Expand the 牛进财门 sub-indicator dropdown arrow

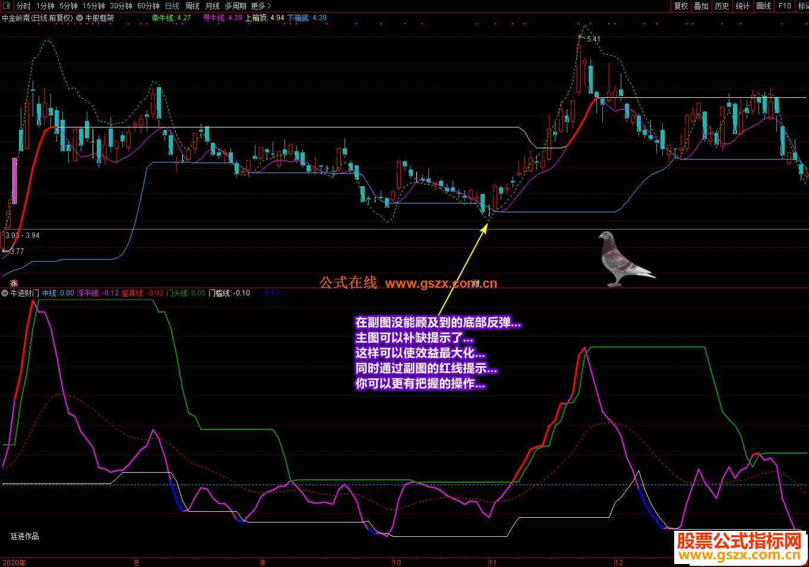pyautogui.click(x=5, y=293)
